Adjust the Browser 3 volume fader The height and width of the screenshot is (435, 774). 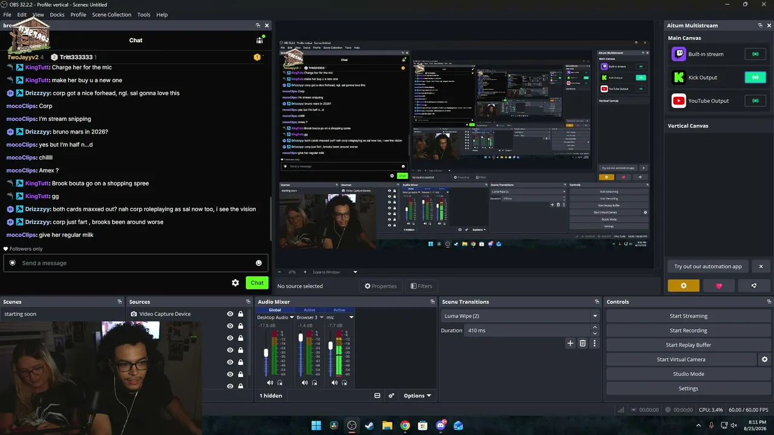click(301, 338)
